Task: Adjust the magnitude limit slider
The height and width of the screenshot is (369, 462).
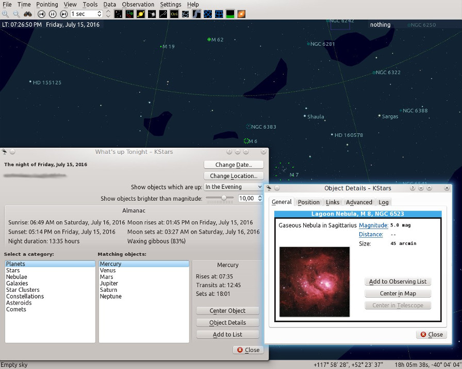Action: coord(220,199)
